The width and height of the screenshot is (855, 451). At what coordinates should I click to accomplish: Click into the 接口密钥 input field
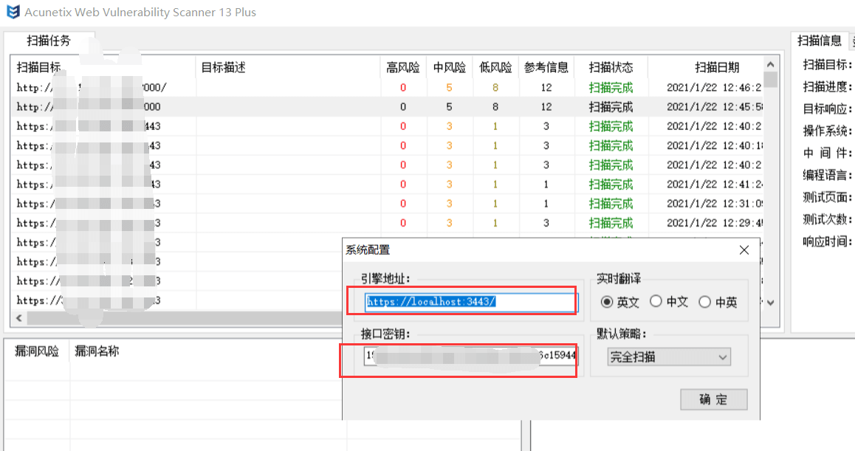point(470,355)
